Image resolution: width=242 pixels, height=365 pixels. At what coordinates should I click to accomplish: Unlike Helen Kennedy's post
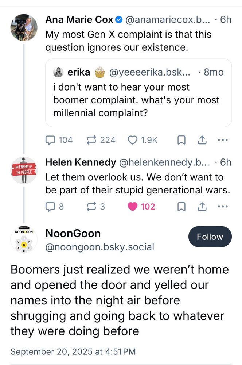click(132, 207)
